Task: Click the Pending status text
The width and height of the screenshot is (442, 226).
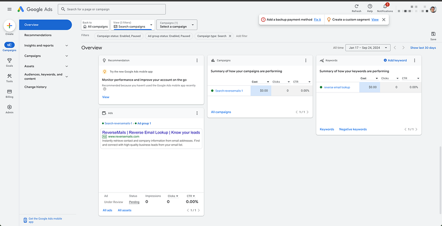Action: click(134, 202)
